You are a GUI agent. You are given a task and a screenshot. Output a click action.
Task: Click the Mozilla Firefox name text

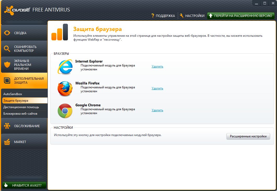[87, 83]
